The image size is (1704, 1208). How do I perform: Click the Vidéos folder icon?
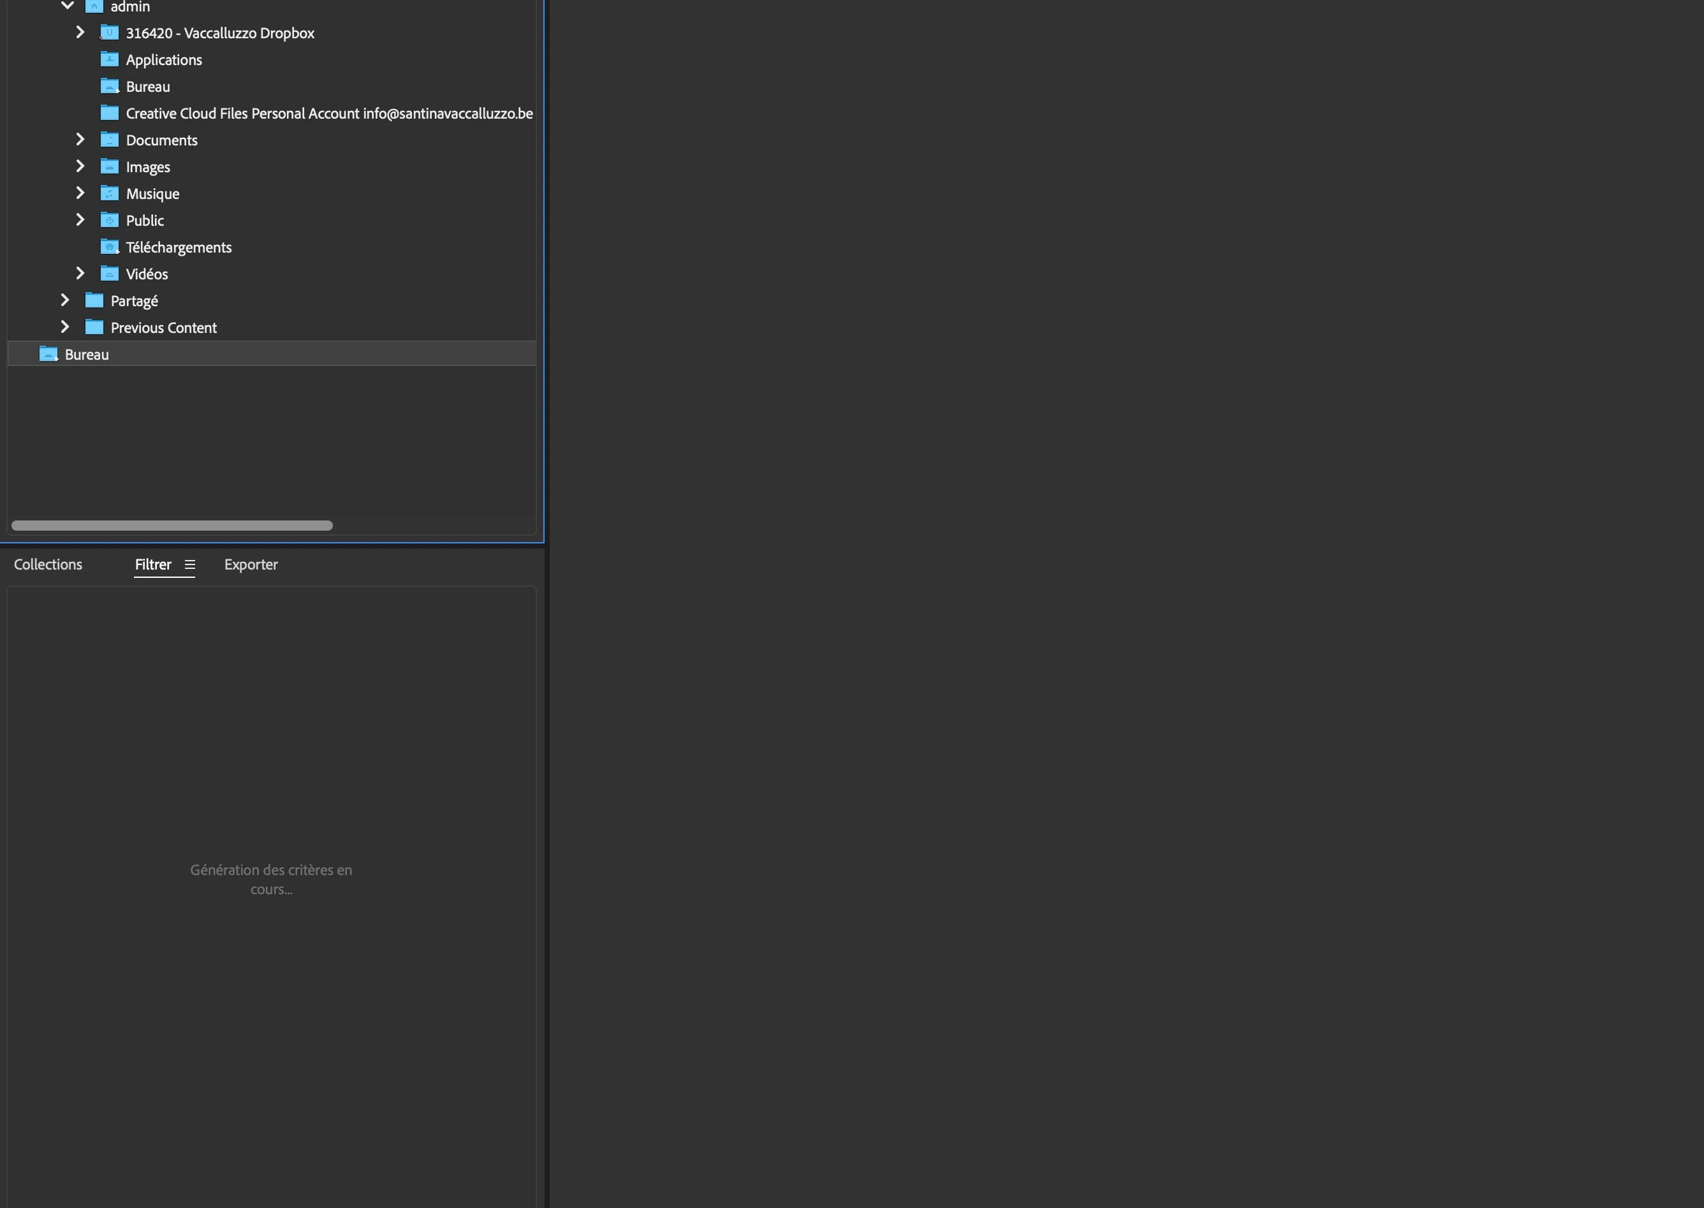[x=109, y=274]
